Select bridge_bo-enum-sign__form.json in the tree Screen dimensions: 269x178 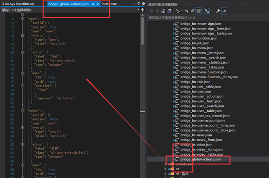[x=206, y=29]
